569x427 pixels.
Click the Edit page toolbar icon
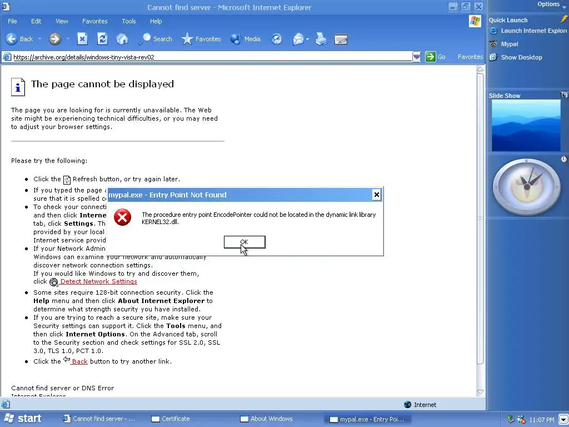tap(341, 39)
